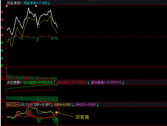
Task: Click the second yellow diamond marker at chart top
Action: pyautogui.click(x=36, y=6)
